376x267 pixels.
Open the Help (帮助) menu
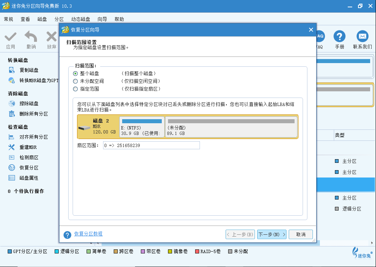[x=119, y=19]
